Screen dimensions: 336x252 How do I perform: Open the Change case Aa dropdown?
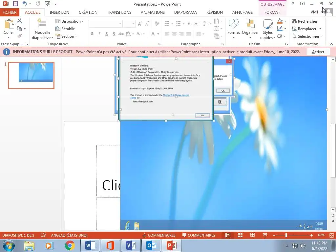pyautogui.click(x=140, y=34)
